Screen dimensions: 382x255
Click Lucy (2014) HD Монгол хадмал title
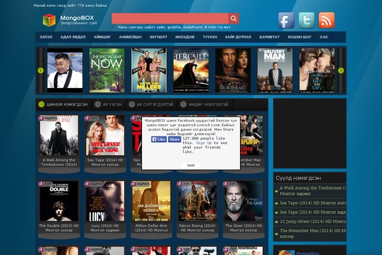coord(105,228)
